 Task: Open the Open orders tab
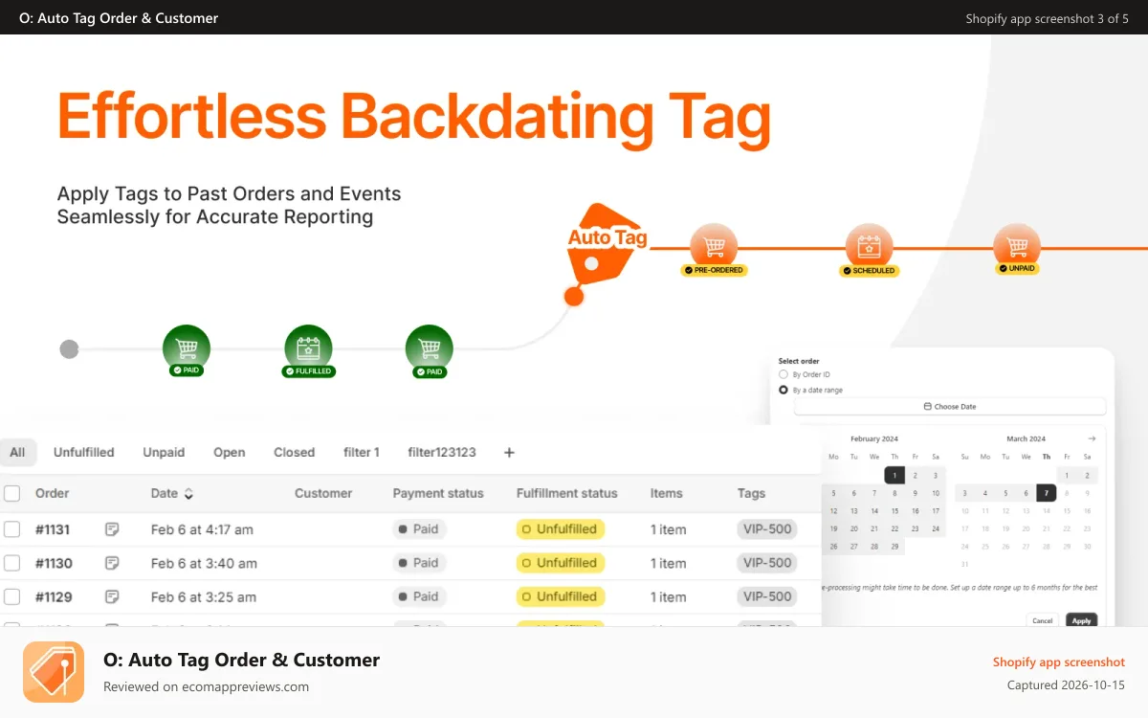point(230,452)
